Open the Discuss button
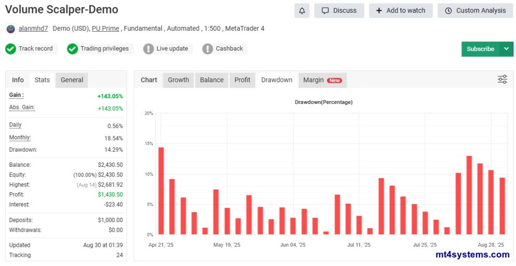 pos(339,10)
